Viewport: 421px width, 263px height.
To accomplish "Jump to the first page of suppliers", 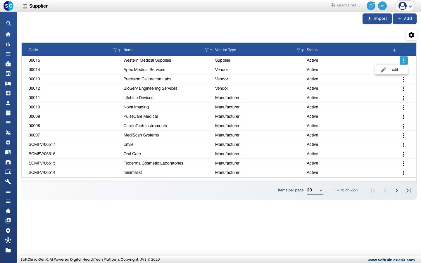I will [373, 191].
